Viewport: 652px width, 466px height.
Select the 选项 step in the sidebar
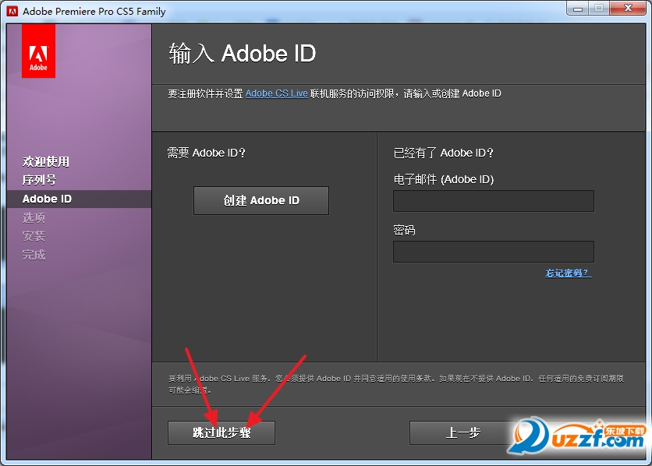(34, 217)
